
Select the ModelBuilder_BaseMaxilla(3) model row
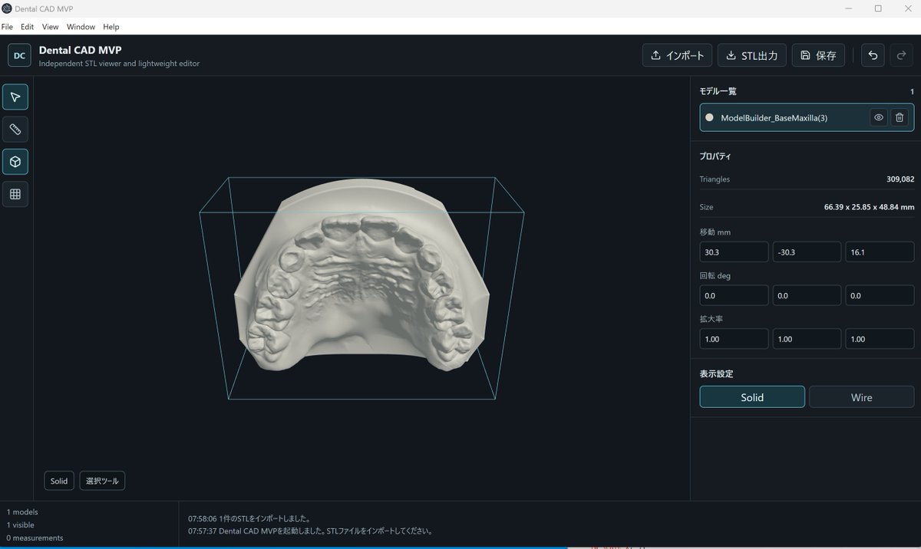[807, 117]
